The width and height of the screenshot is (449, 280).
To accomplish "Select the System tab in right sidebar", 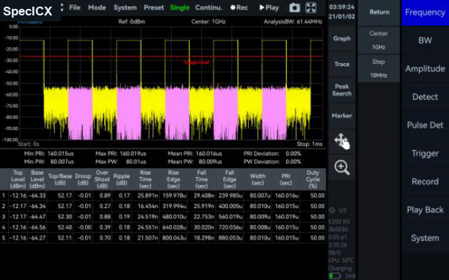I will pyautogui.click(x=425, y=238).
